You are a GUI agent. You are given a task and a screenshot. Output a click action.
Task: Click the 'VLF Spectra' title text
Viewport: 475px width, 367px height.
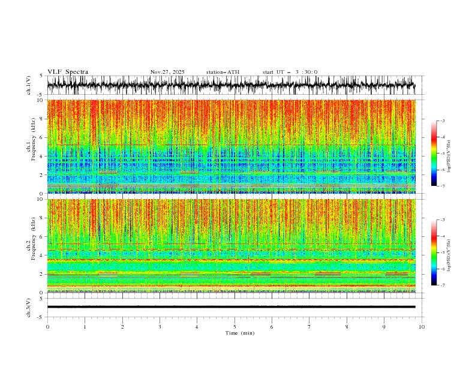click(68, 72)
